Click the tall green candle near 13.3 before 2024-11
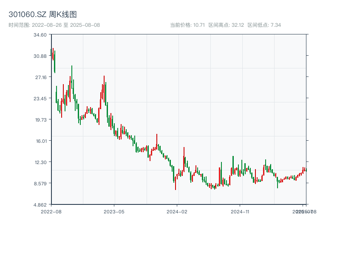Image resolution: width=340 pixels, height=255 pixels. [x=233, y=165]
